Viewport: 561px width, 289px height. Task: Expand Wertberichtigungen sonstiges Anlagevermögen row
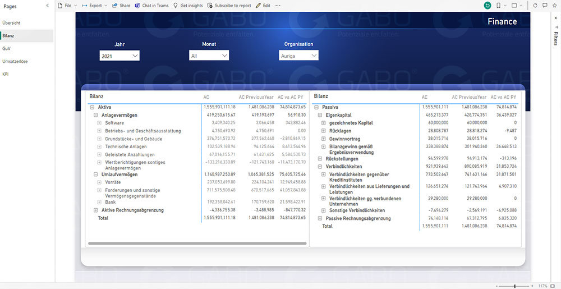pyautogui.click(x=99, y=162)
